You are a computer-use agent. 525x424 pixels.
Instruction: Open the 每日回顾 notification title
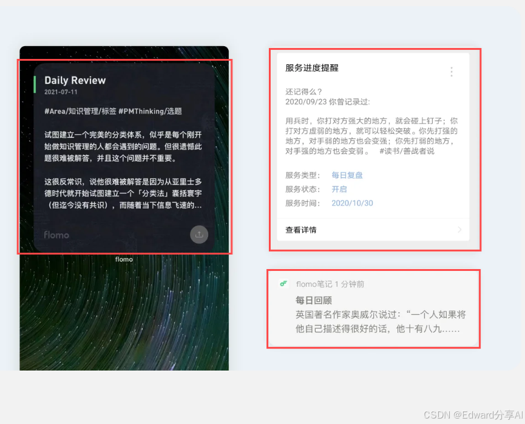click(313, 300)
